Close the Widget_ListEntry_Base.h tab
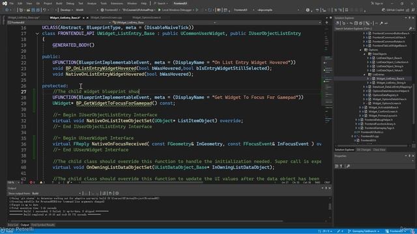417x234 pixels. [87, 18]
